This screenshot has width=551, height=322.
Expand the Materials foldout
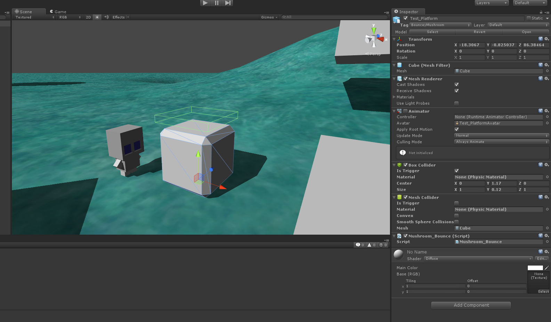pos(394,97)
